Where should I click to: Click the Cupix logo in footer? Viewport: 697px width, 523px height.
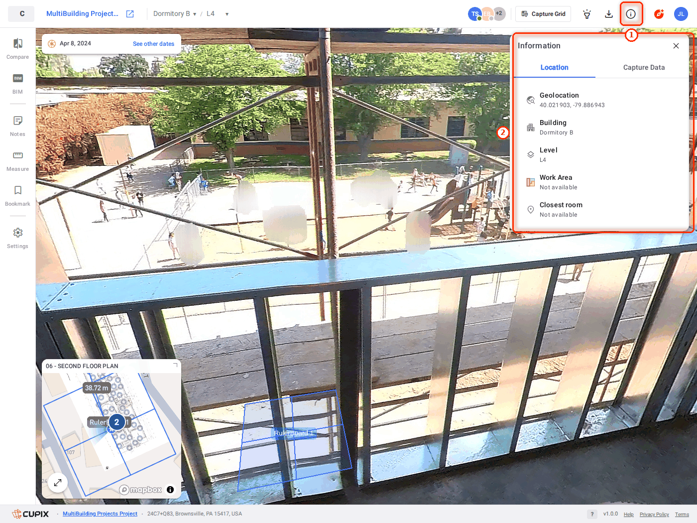point(31,514)
